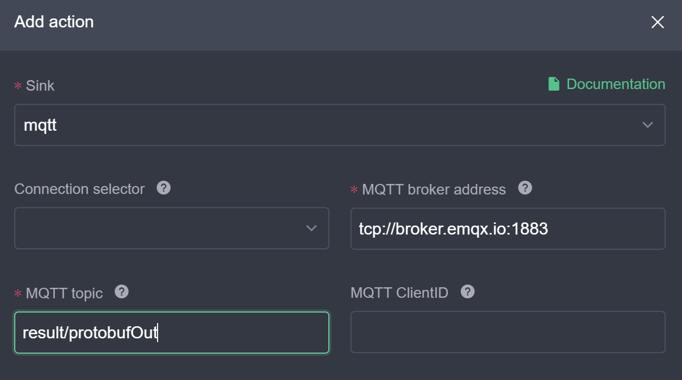
Task: Expand the Sink chevron arrow
Action: coord(648,125)
